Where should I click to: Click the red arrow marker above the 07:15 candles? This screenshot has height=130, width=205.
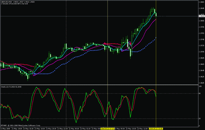(x=104, y=43)
